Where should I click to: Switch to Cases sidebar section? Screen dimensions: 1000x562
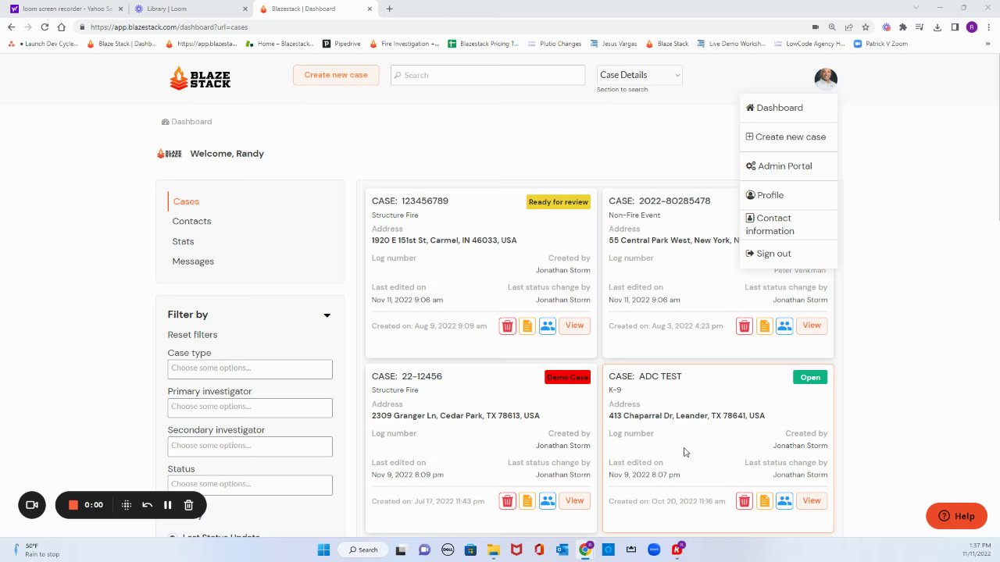[186, 201]
